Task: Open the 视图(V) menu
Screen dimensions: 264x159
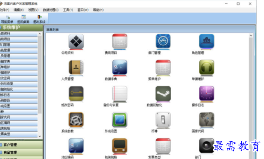Action: pos(33,10)
